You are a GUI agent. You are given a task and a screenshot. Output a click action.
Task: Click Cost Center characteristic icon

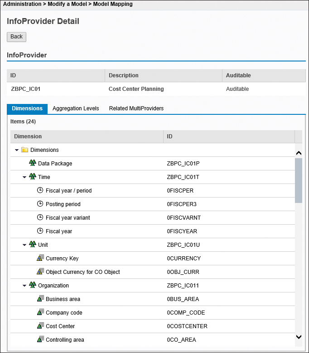tap(40, 325)
